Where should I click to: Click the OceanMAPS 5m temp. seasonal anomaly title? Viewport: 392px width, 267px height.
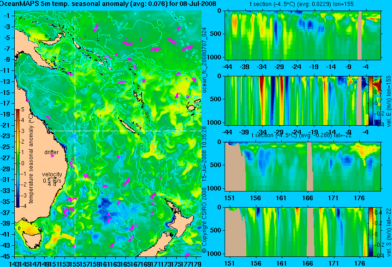click(108, 4)
